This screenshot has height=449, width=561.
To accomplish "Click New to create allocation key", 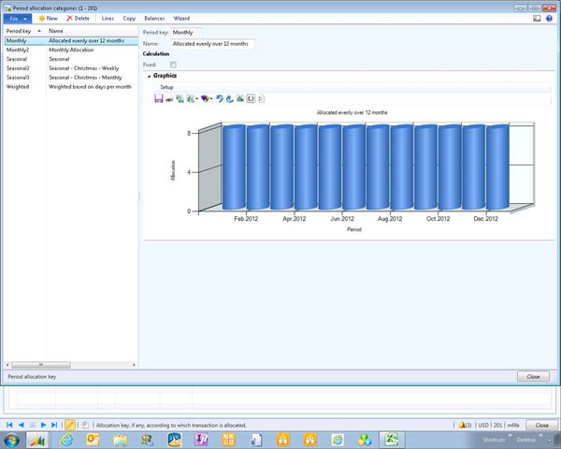I will point(49,19).
